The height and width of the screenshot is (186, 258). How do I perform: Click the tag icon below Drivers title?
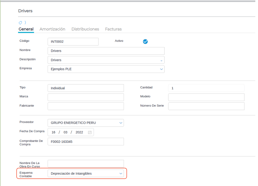(20, 23)
